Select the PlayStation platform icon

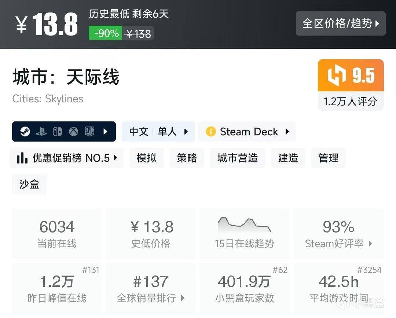pyautogui.click(x=41, y=131)
